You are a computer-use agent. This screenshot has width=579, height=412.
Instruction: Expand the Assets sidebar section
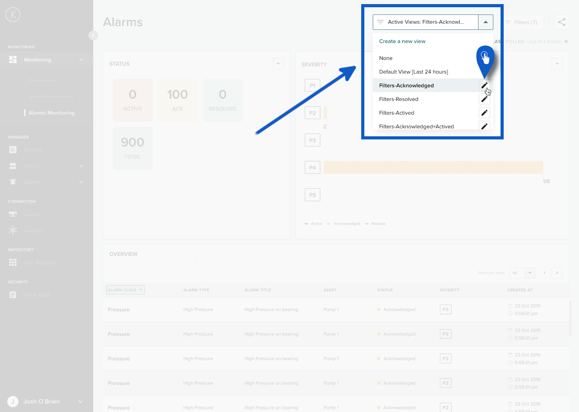81,166
